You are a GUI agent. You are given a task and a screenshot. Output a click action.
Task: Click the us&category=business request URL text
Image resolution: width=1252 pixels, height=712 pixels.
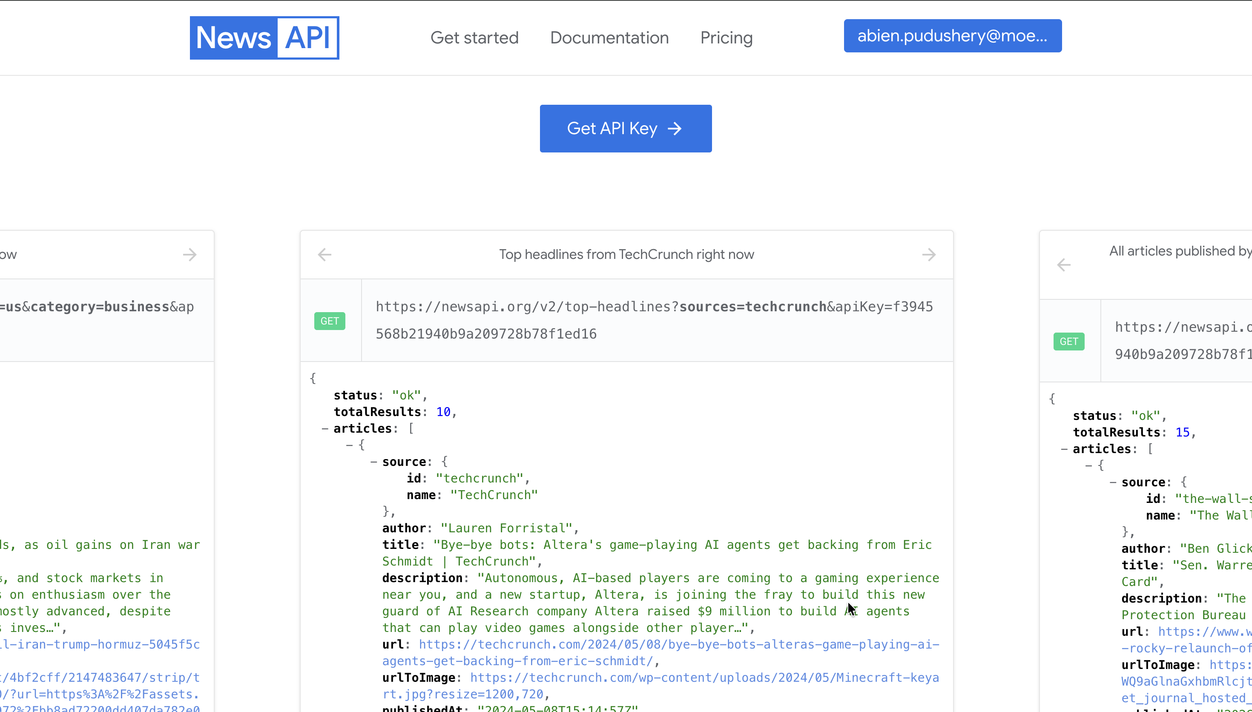(97, 307)
